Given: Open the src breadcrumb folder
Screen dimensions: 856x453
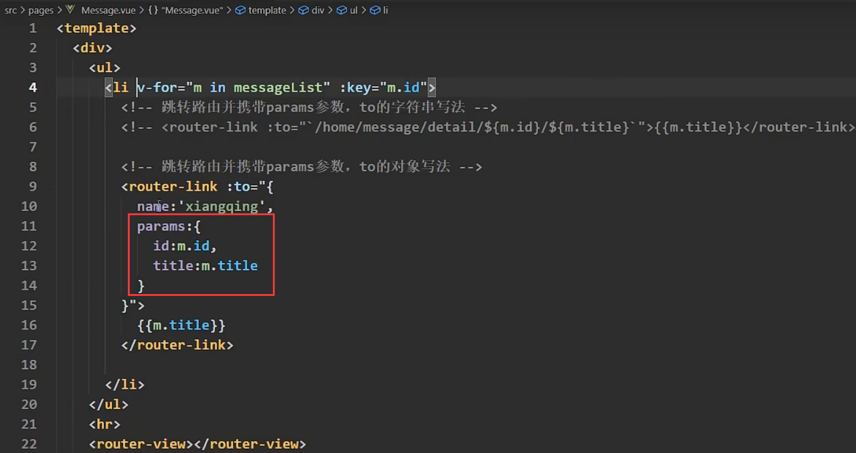Looking at the screenshot, I should pyautogui.click(x=10, y=10).
